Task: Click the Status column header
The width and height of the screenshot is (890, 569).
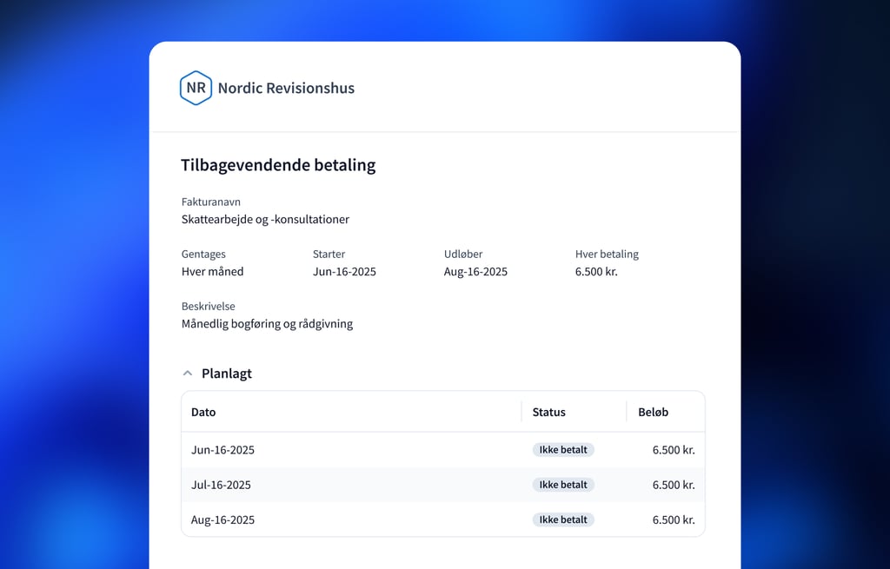Action: [548, 412]
